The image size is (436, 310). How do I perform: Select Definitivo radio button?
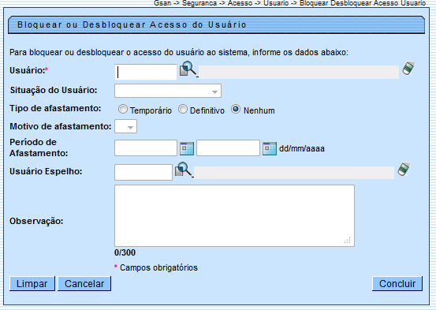click(183, 109)
